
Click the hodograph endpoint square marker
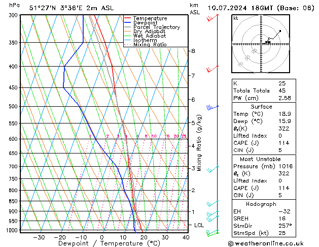(280, 31)
